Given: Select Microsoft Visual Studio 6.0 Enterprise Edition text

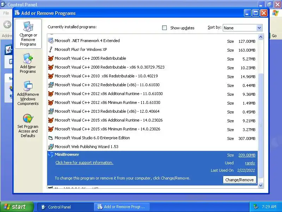Looking at the screenshot, I should (92, 138).
